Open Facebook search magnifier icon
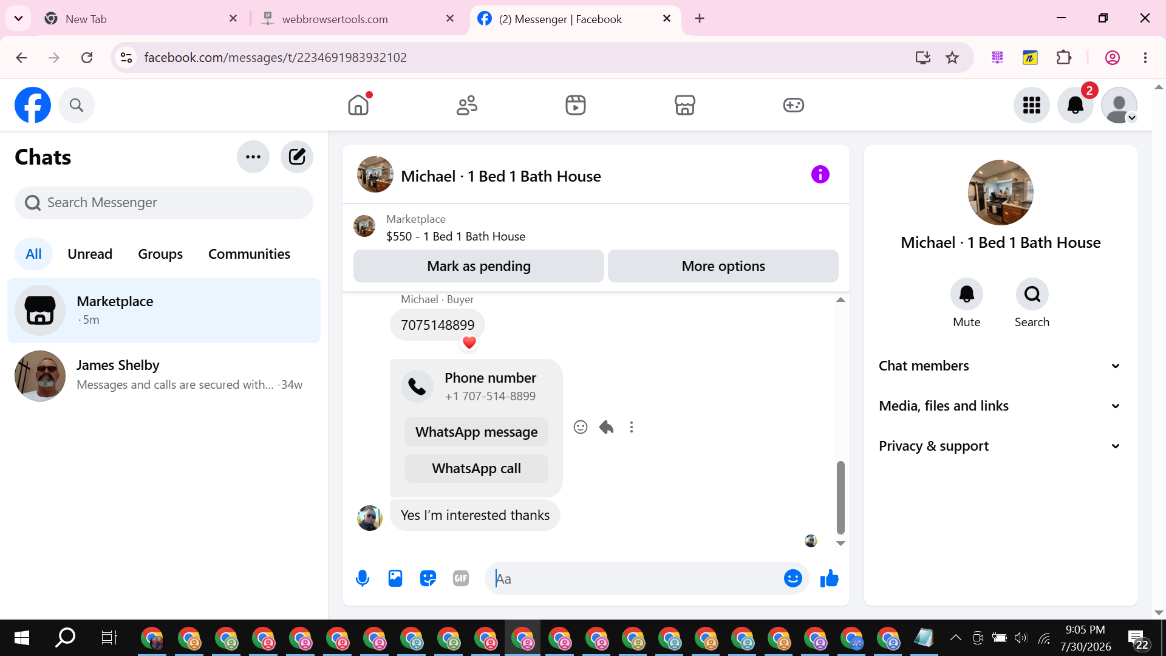This screenshot has height=656, width=1166. (x=77, y=105)
